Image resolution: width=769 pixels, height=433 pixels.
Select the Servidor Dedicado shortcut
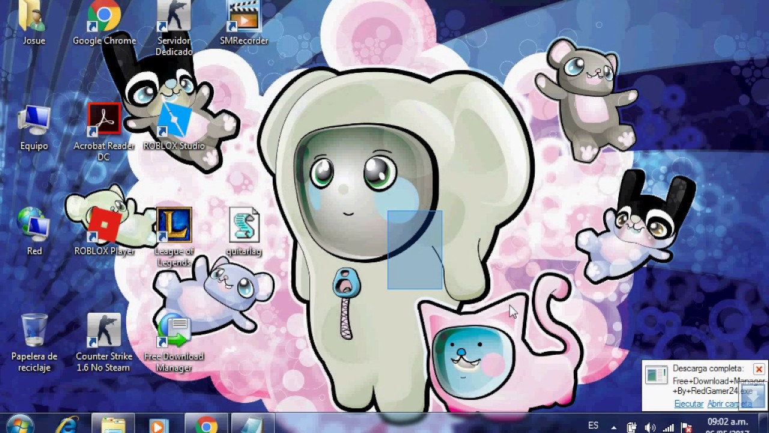pos(174,28)
